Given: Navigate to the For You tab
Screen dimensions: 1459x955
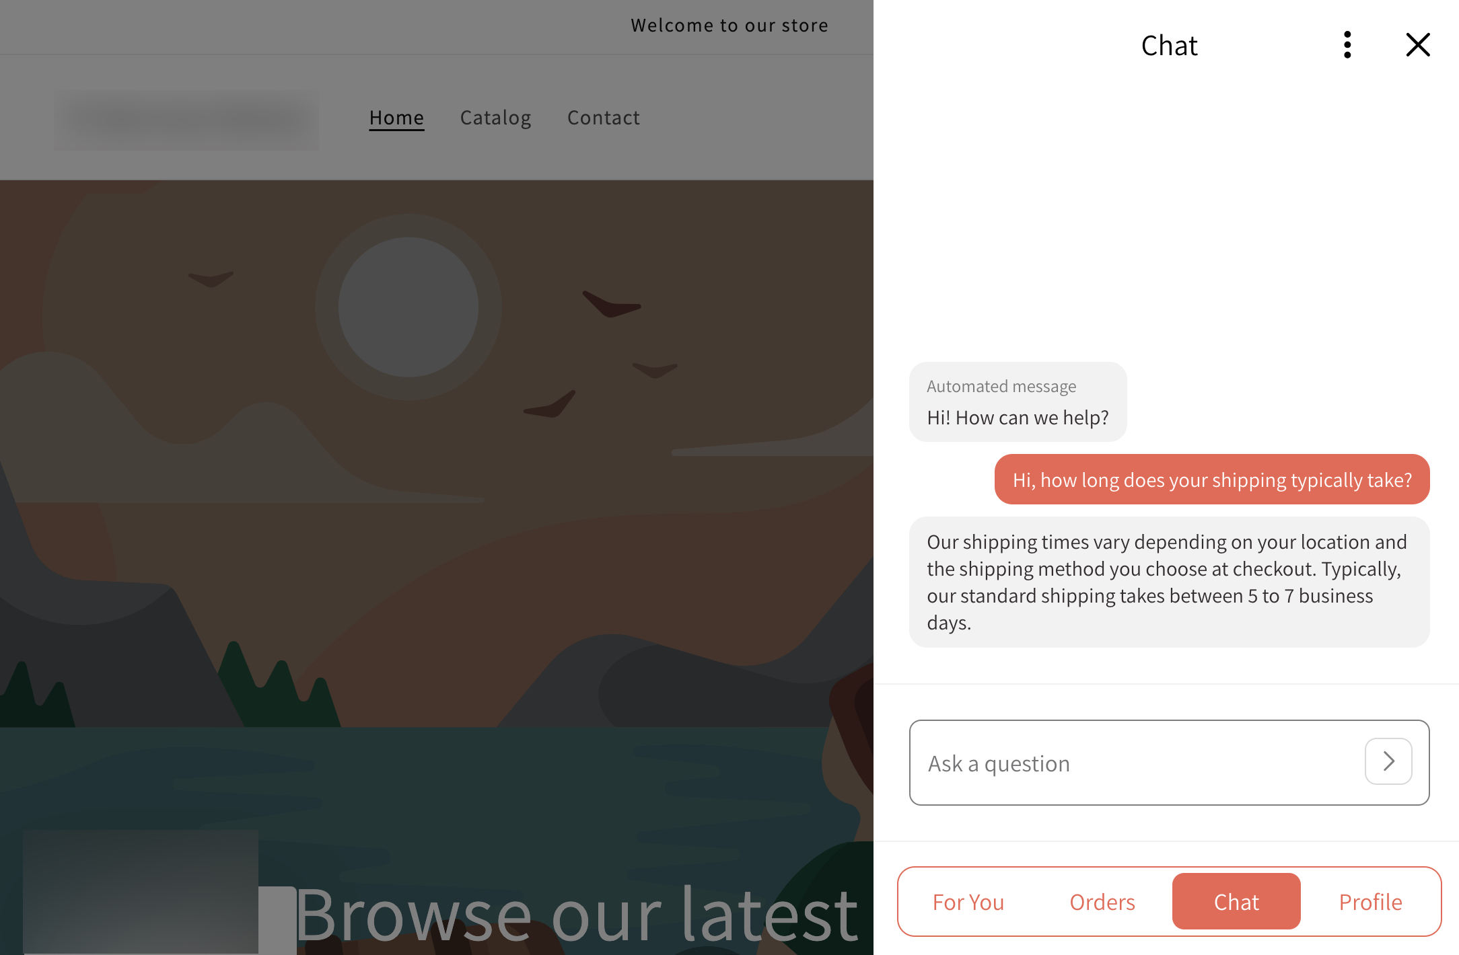Looking at the screenshot, I should click(967, 902).
